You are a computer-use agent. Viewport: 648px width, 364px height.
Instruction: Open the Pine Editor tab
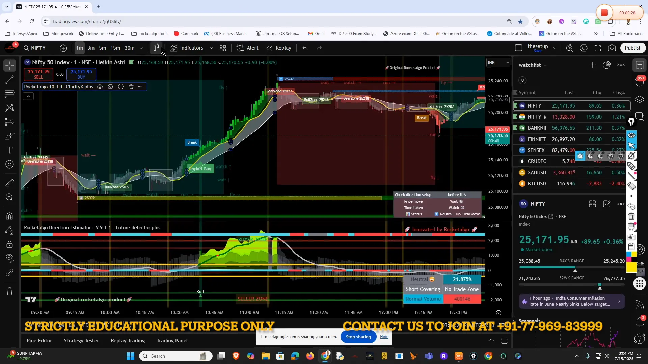point(39,341)
